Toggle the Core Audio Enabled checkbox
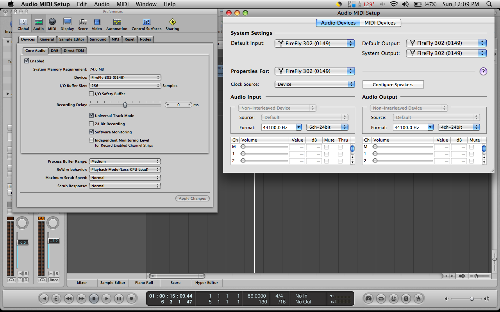 click(27, 61)
